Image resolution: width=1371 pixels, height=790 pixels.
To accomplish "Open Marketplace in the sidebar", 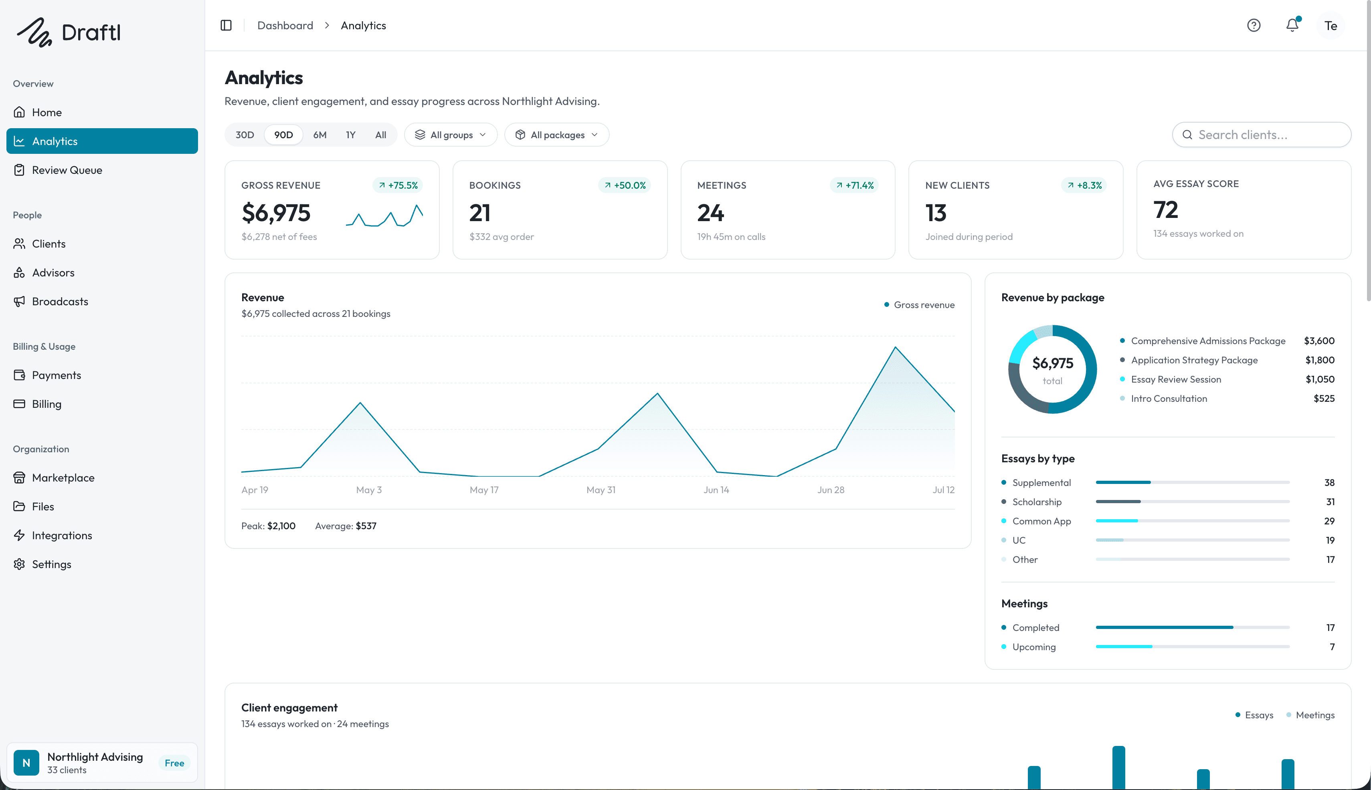I will pyautogui.click(x=102, y=478).
